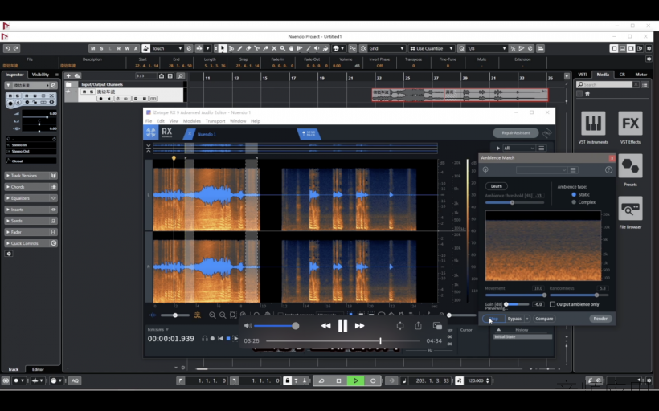The width and height of the screenshot is (659, 411).
Task: Select the Play speaker tool
Action: click(x=317, y=48)
